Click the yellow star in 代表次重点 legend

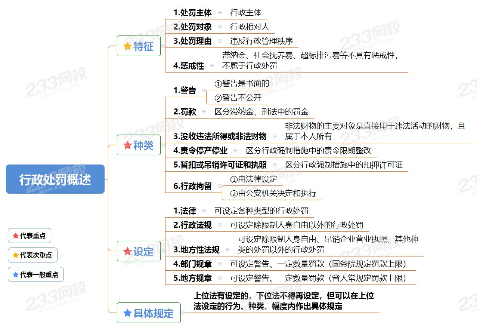[16, 255]
